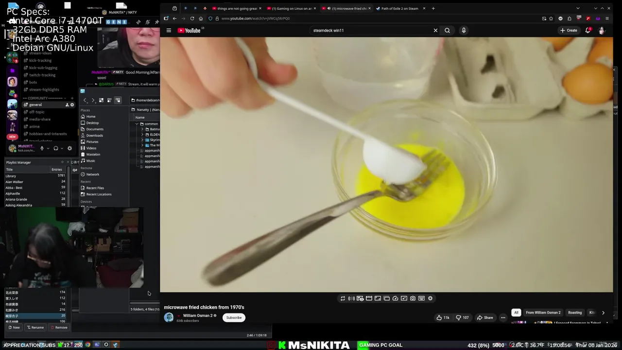The image size is (622, 350).
Task: Bookmark this page with star icon
Action: (551, 18)
